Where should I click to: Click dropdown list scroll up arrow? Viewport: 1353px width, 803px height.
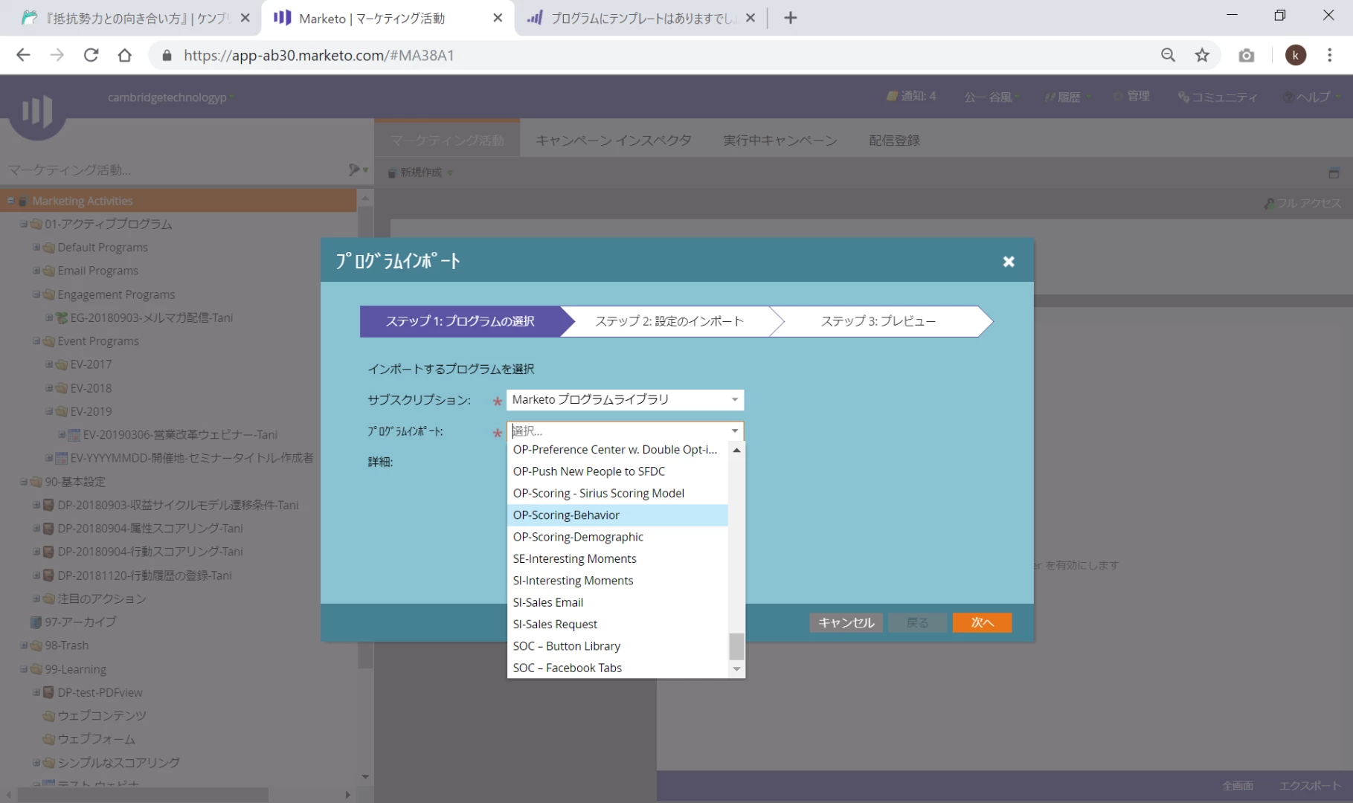pos(736,451)
